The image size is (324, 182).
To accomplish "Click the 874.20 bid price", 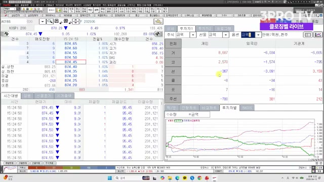I will (71, 85).
